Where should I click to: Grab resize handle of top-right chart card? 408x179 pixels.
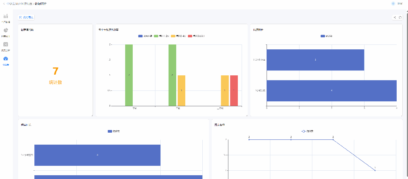point(402,115)
